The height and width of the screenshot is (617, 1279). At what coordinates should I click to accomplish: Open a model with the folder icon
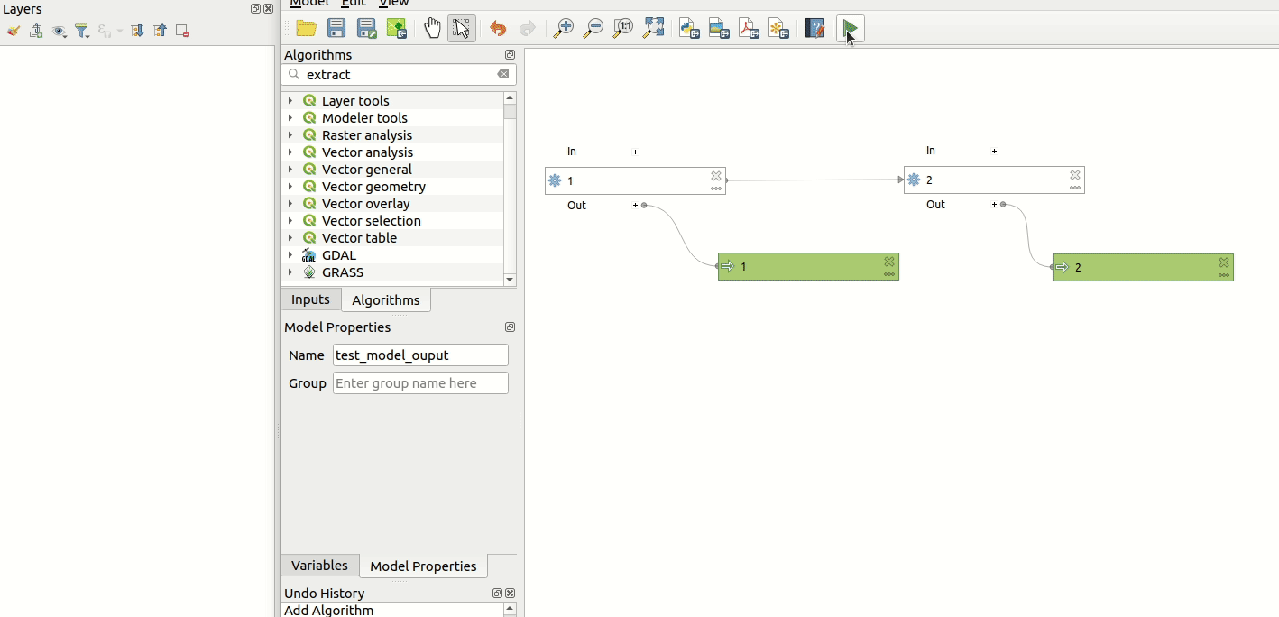(306, 29)
